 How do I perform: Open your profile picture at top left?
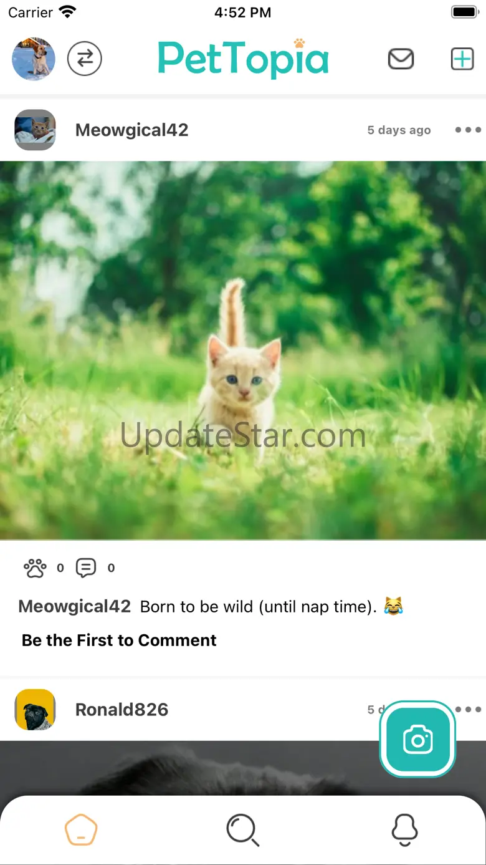coord(34,59)
